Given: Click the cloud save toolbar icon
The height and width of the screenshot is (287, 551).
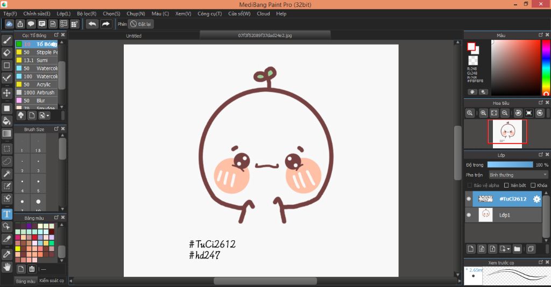Looking at the screenshot, I should point(9,24).
